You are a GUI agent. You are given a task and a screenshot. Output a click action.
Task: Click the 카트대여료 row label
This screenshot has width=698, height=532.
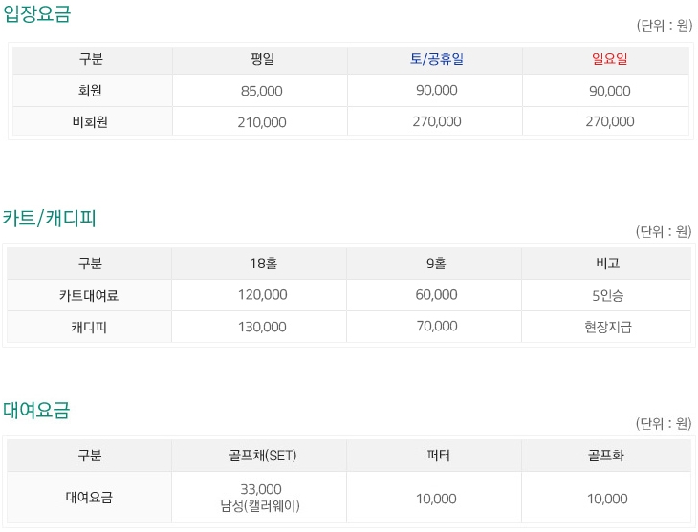pos(89,295)
